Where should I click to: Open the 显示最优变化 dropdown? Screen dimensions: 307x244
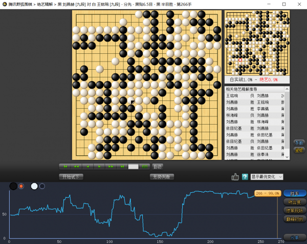267,177
